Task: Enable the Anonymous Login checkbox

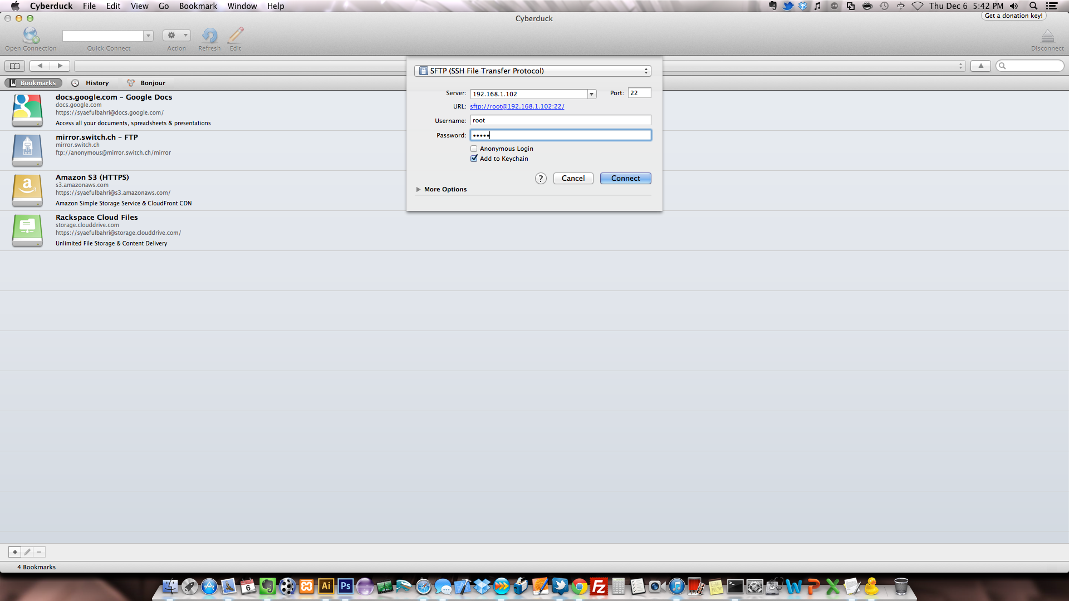Action: [x=474, y=149]
